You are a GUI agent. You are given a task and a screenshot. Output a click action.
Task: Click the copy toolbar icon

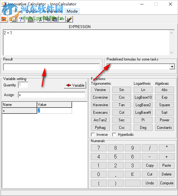pos(47,19)
